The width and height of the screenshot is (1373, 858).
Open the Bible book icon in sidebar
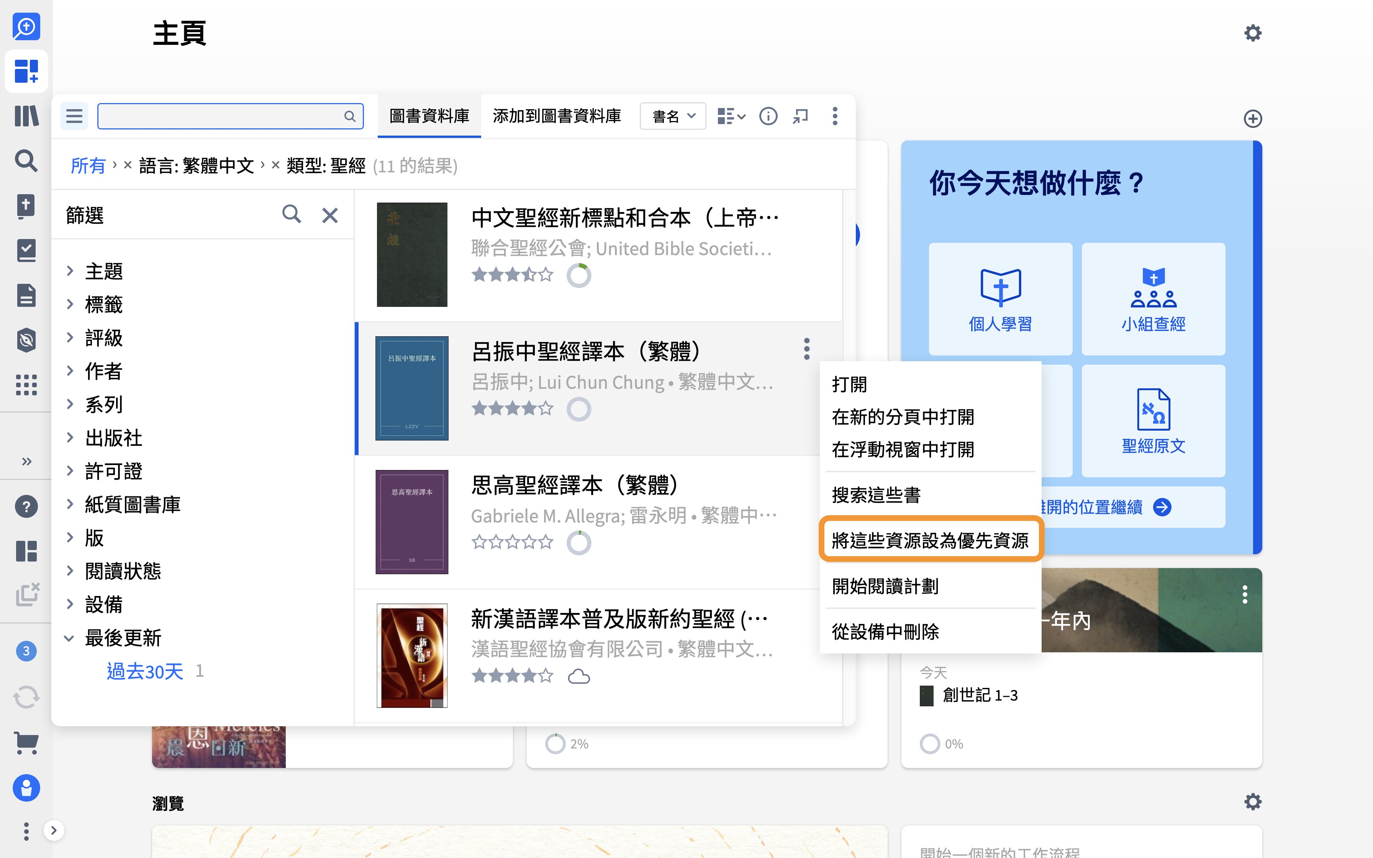[26, 206]
